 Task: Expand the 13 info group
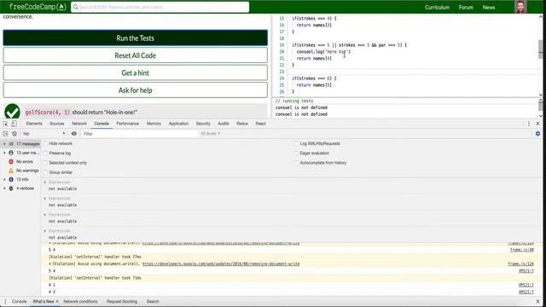tap(4, 180)
